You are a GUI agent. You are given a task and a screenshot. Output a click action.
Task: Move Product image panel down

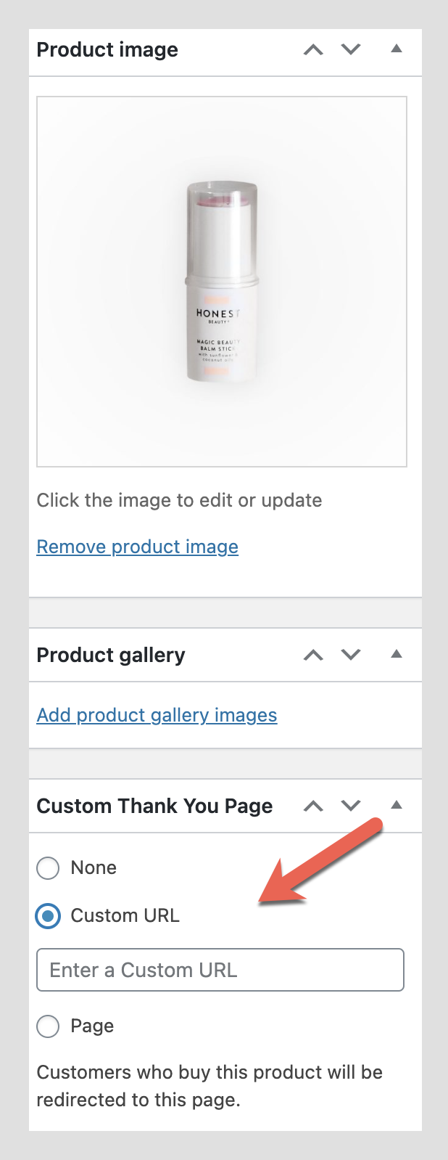click(351, 49)
